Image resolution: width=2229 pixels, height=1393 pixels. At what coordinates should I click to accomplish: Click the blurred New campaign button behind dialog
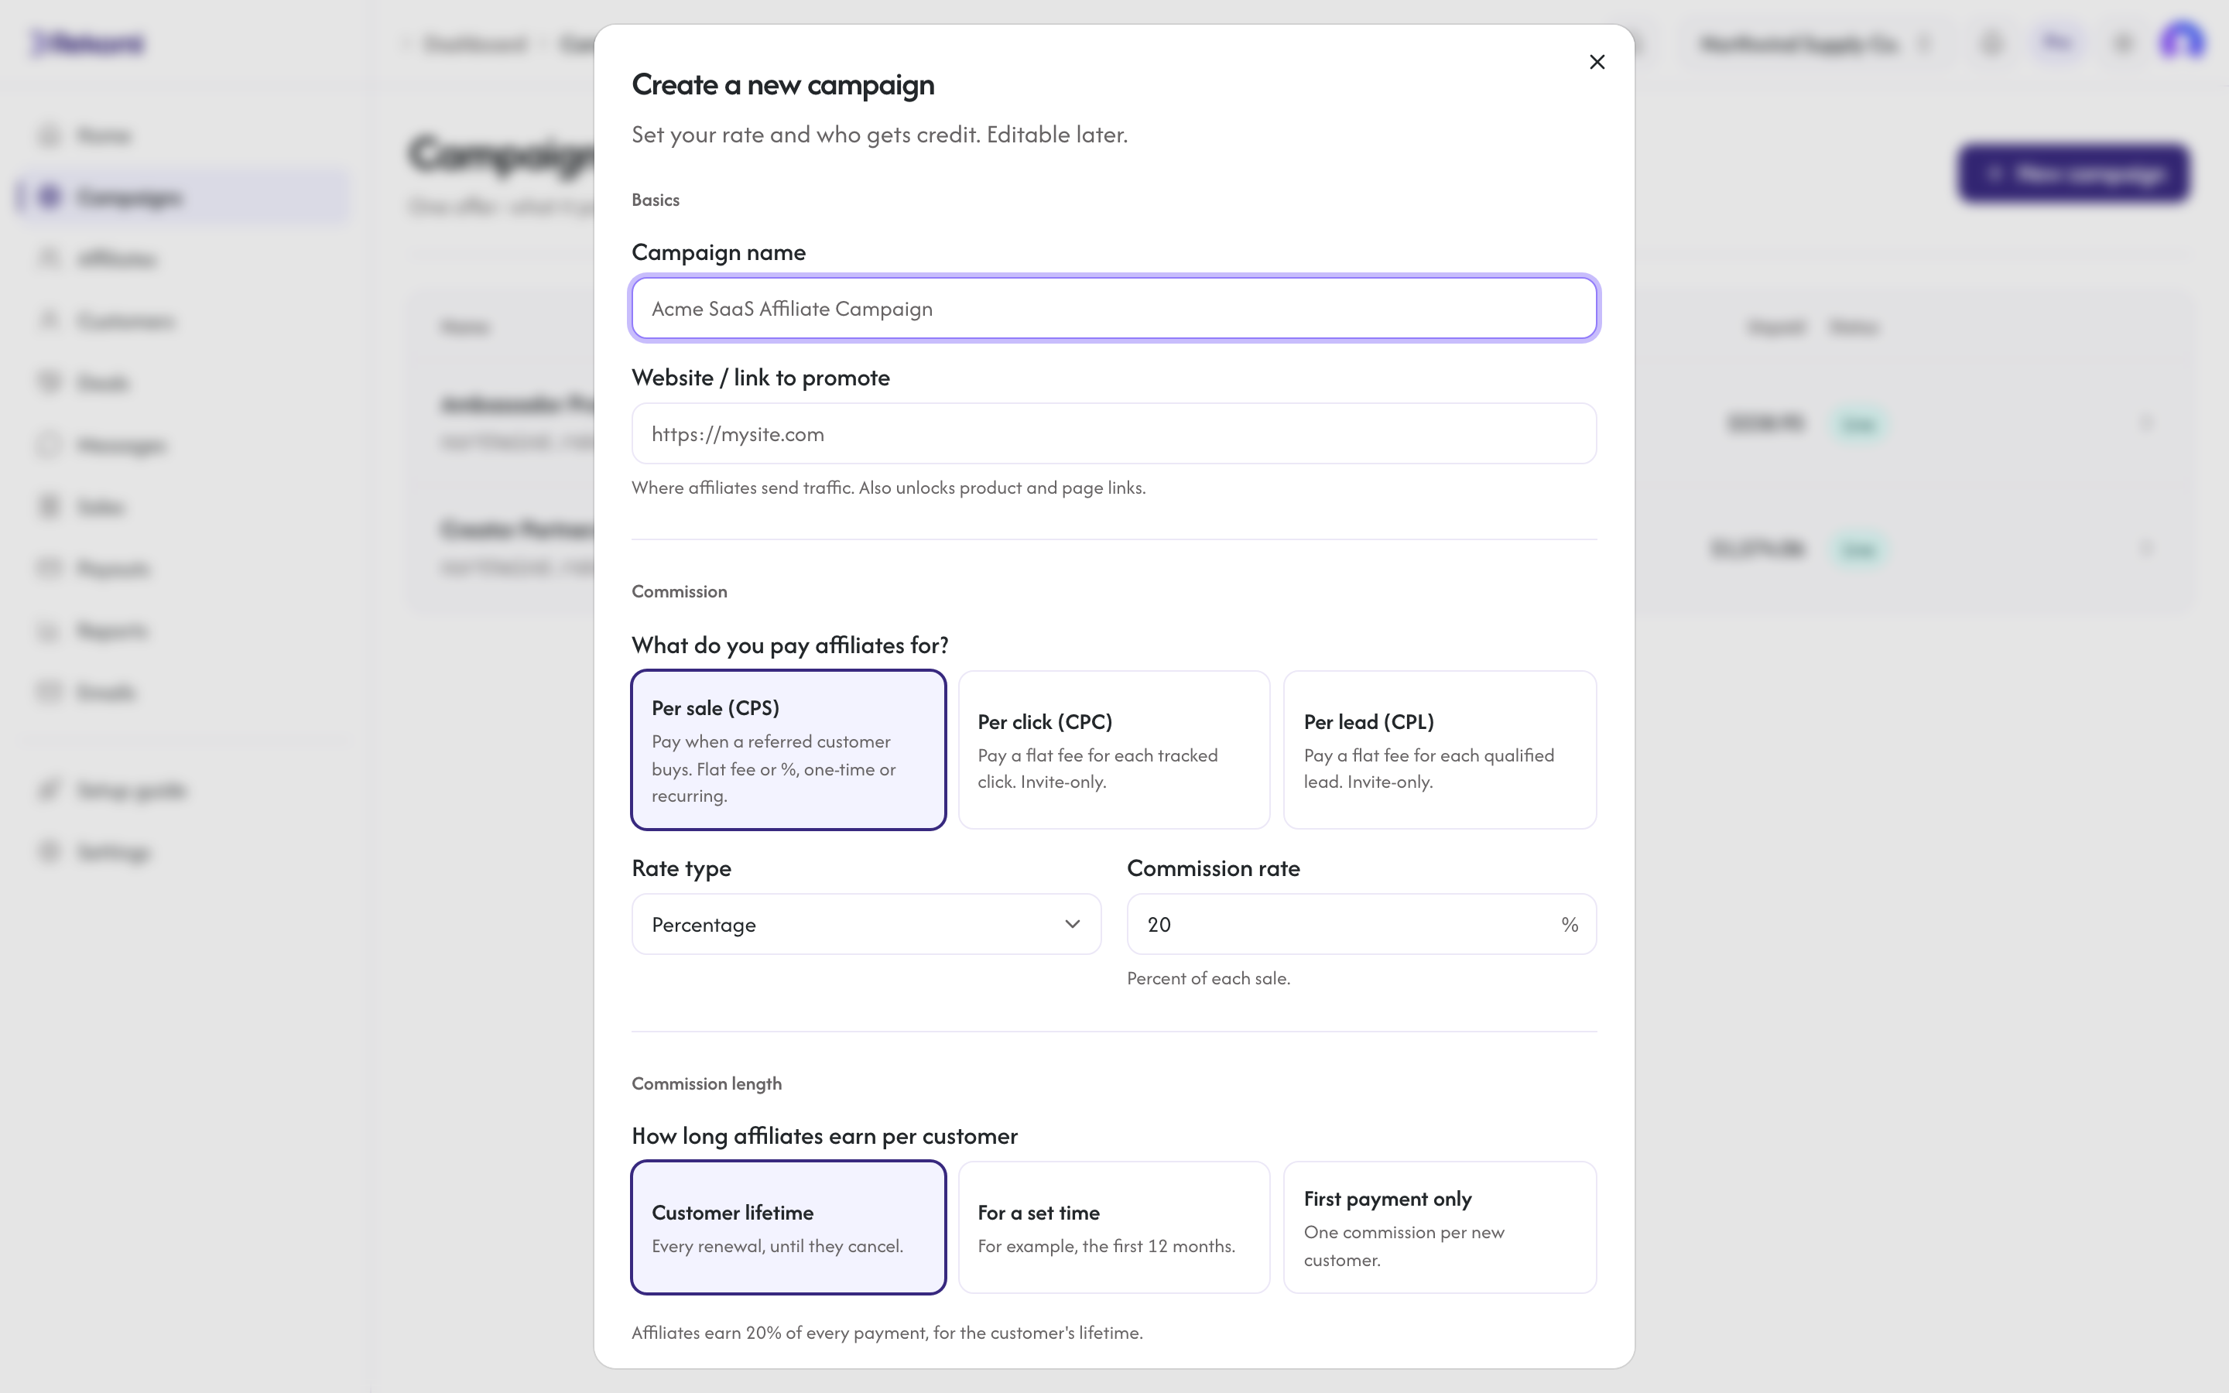click(2073, 173)
